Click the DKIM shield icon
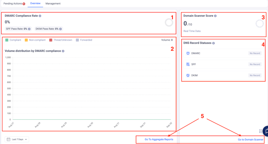268x144 pixels. pos(188,75)
